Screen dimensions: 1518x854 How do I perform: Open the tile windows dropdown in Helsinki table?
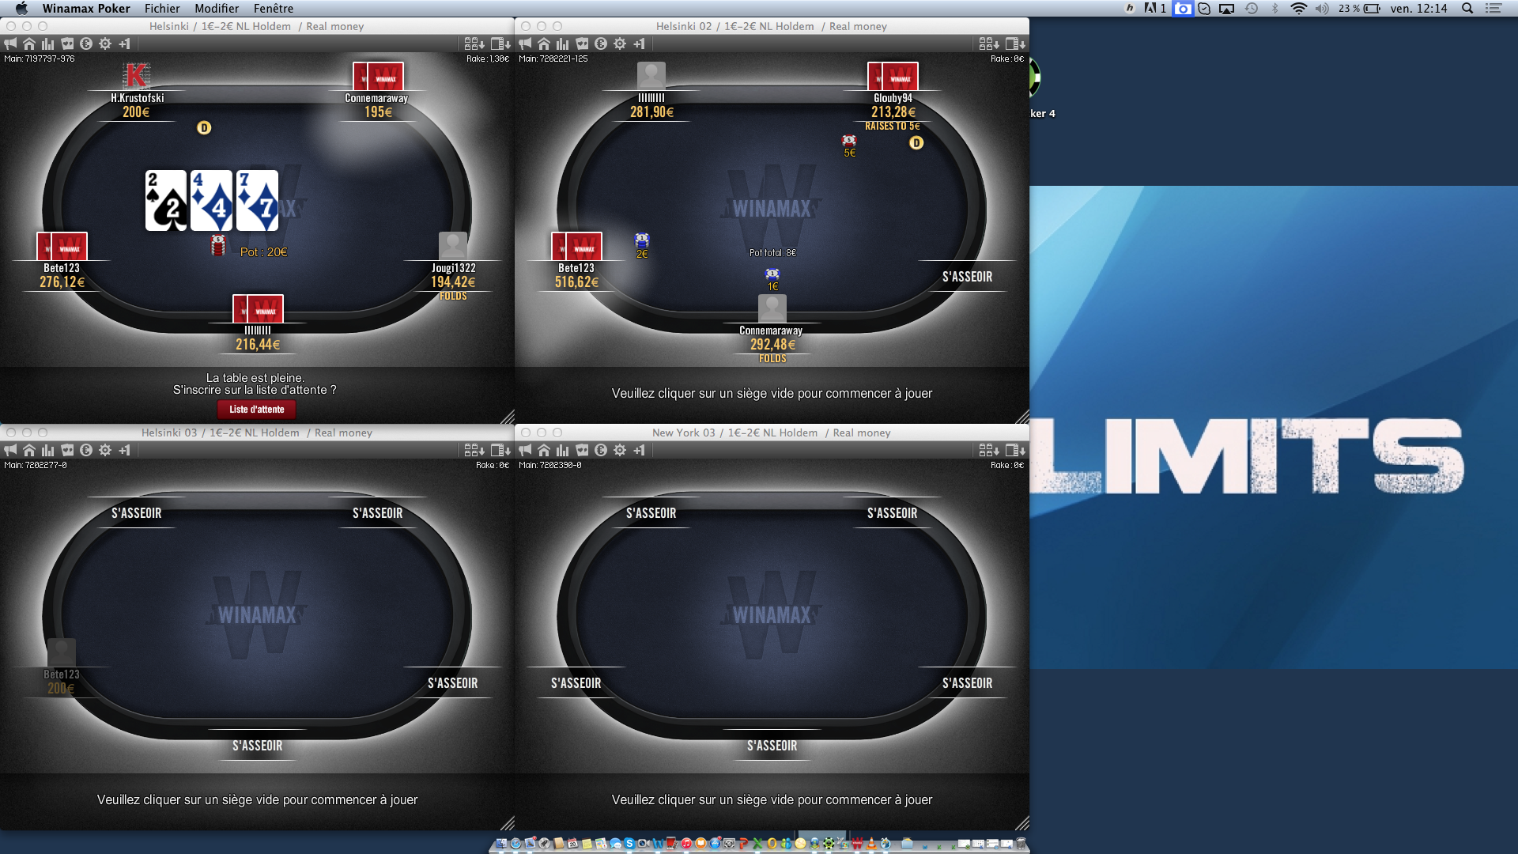(x=474, y=43)
